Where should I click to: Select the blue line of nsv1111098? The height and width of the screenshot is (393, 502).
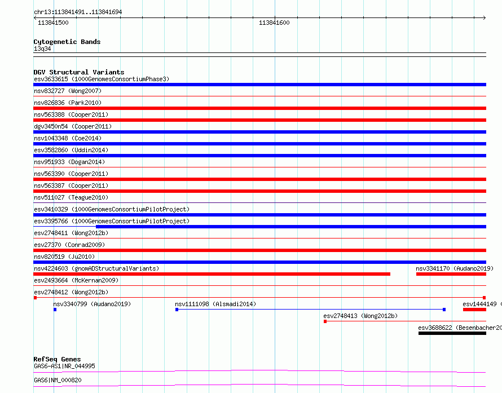point(311,310)
